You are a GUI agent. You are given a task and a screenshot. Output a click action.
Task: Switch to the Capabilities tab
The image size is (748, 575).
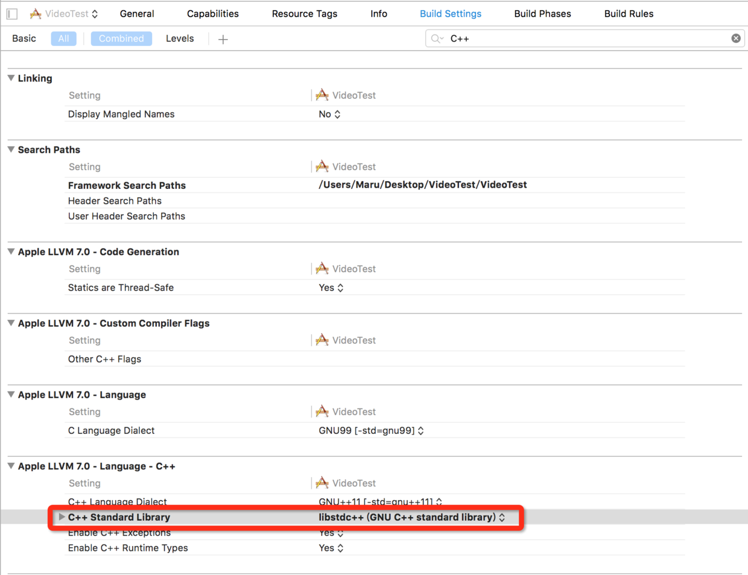(212, 14)
